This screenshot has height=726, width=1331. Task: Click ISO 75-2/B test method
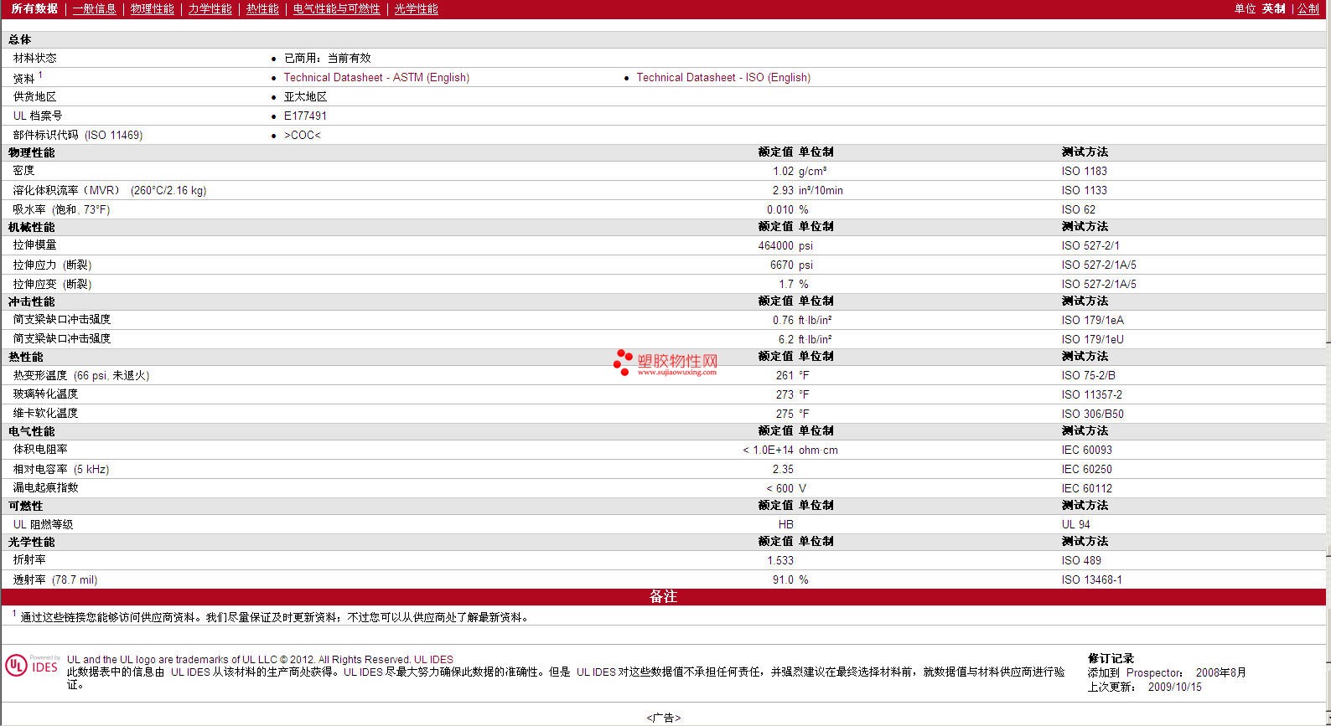pos(1088,375)
